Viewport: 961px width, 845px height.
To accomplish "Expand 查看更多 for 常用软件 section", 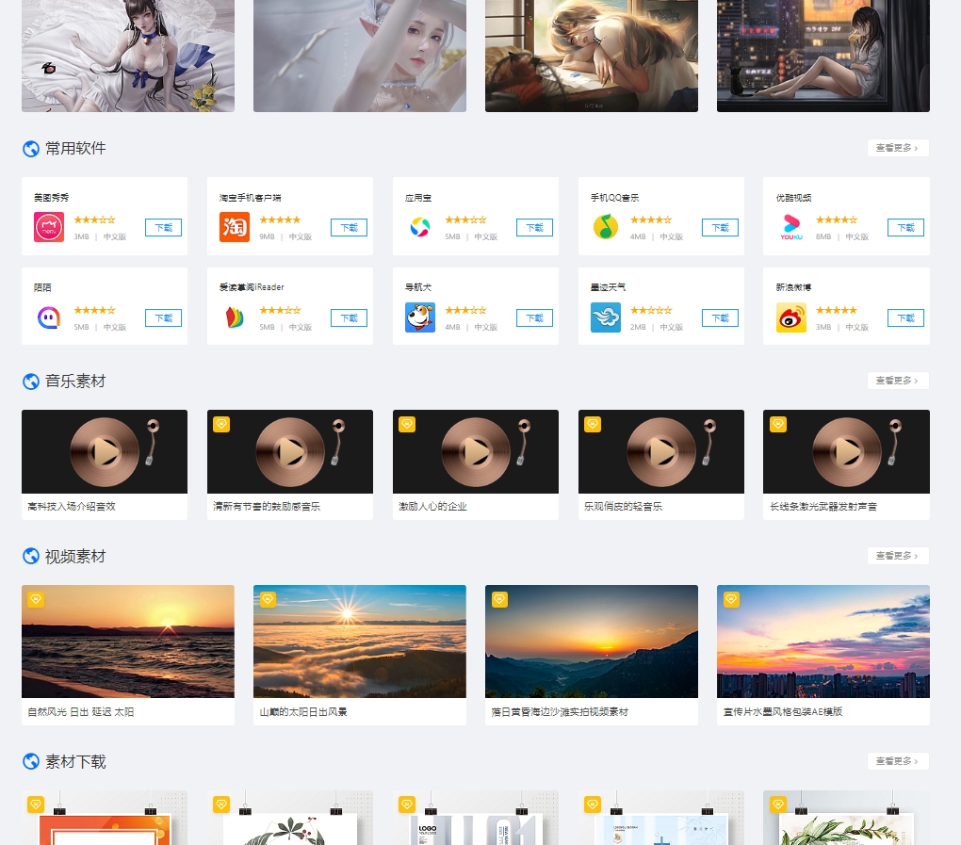I will 897,148.
